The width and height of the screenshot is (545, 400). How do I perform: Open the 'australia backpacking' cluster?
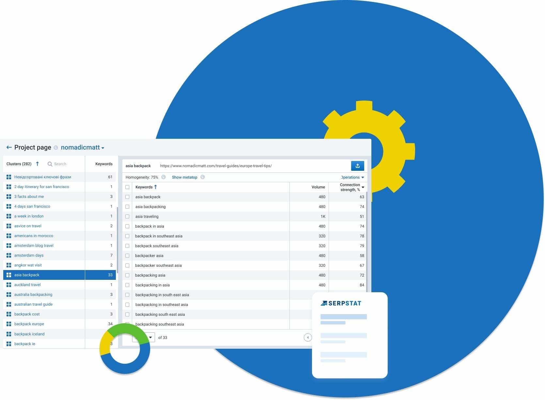click(33, 295)
